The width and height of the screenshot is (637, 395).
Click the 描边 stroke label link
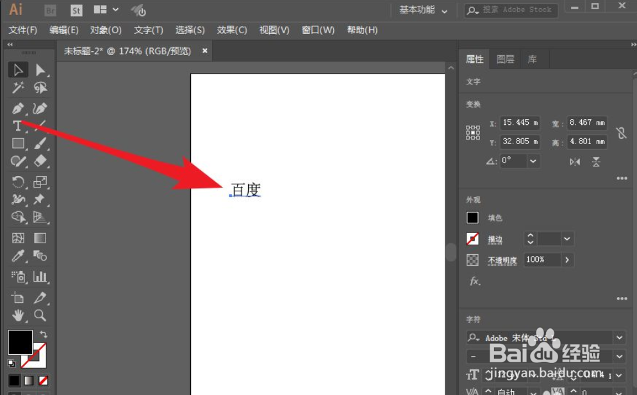click(495, 239)
